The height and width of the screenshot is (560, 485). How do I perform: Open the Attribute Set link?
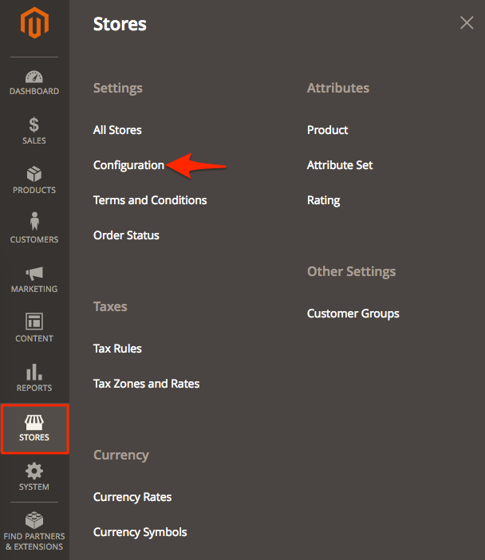340,165
